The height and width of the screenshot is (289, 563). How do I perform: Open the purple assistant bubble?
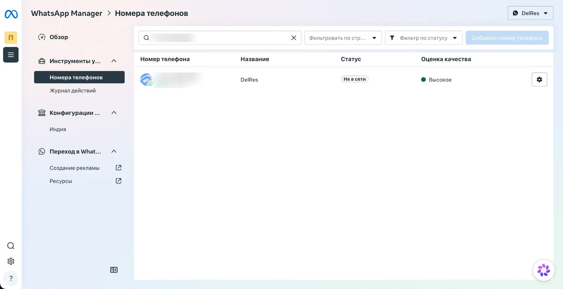[x=544, y=270]
